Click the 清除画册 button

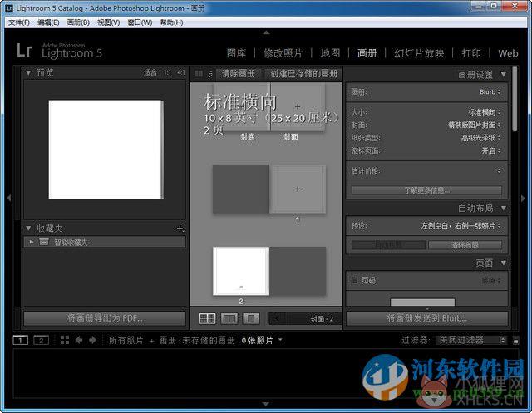pos(239,74)
